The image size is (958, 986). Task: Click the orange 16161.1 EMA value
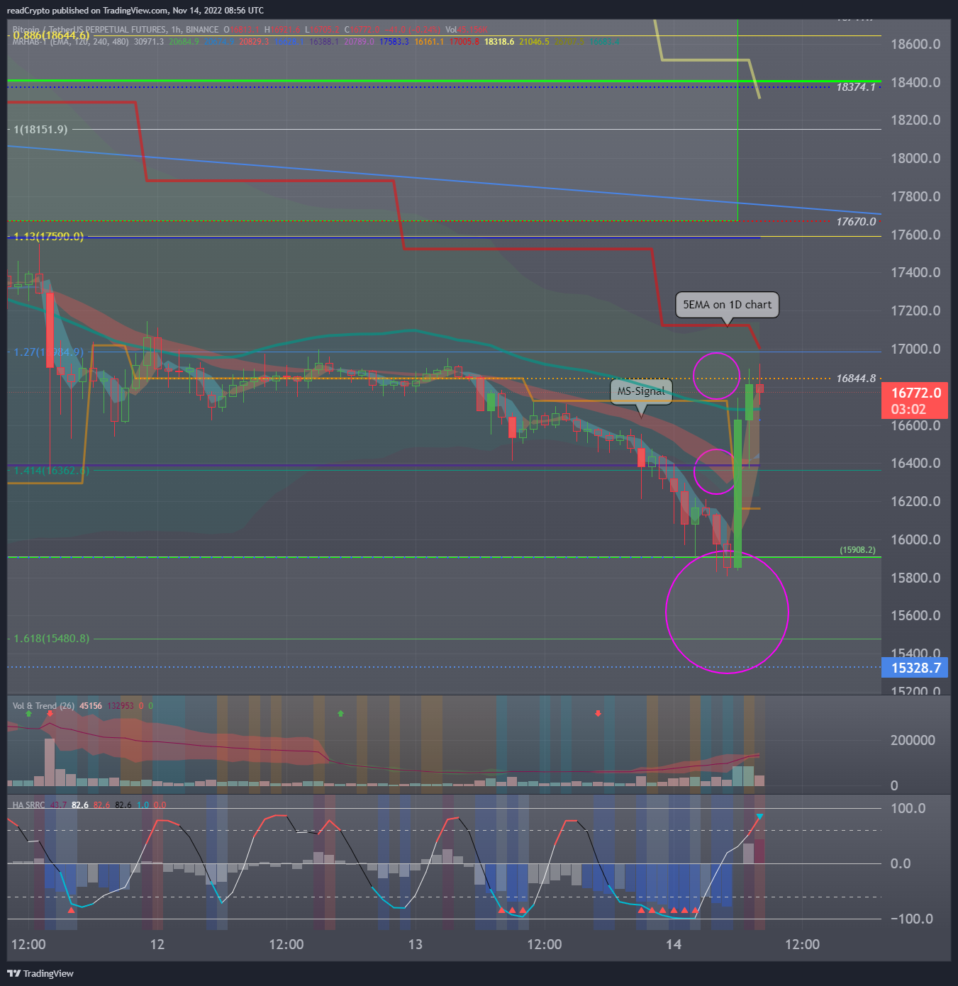(x=429, y=42)
